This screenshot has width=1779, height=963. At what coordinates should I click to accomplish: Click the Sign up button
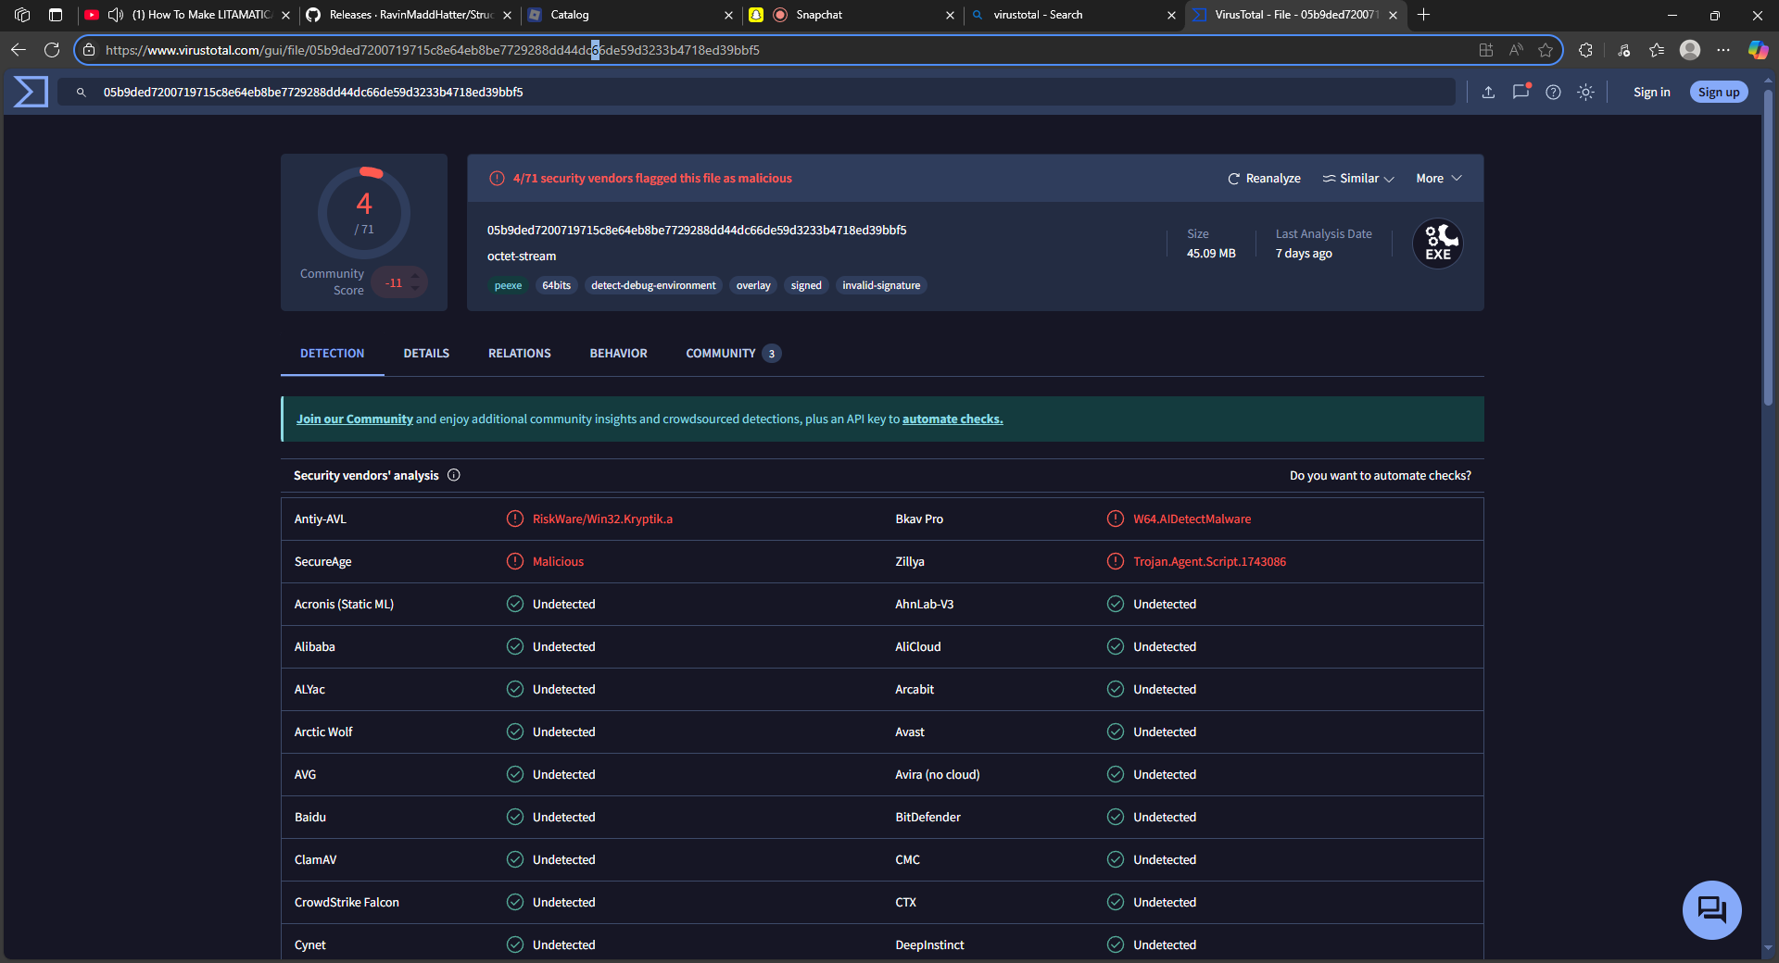(x=1719, y=92)
